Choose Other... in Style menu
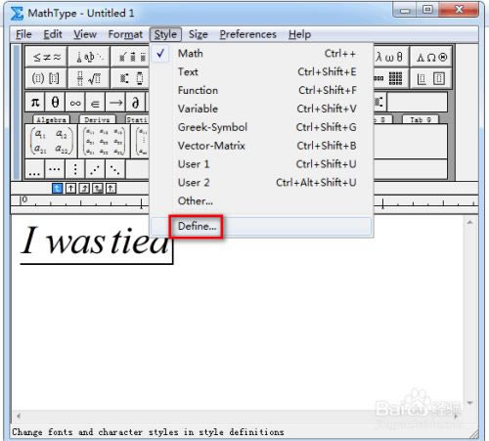 pyautogui.click(x=261, y=200)
